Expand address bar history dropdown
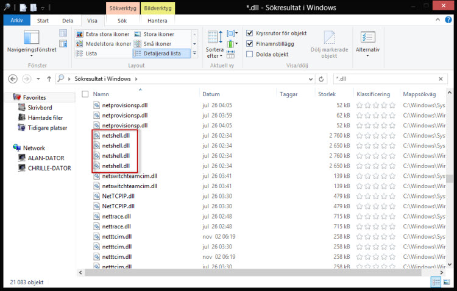Image resolution: width=457 pixels, height=291 pixels. pos(311,79)
